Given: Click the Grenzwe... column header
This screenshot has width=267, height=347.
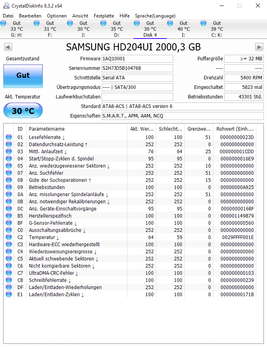Looking at the screenshot, I should pyautogui.click(x=199, y=129).
